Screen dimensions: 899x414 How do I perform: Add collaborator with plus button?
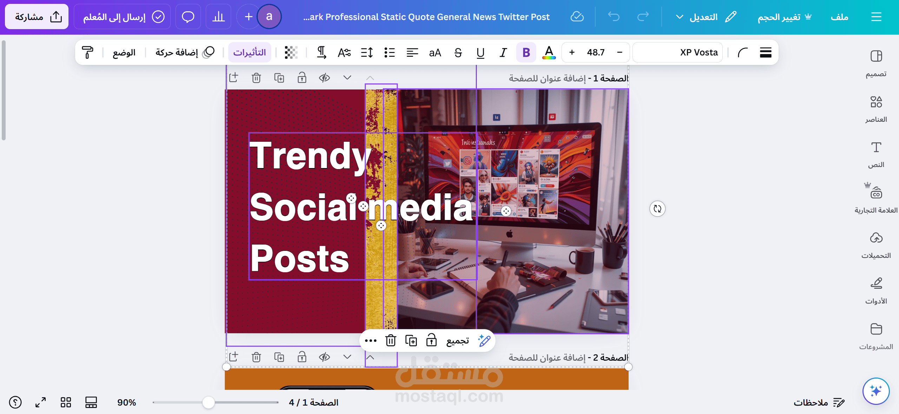[x=248, y=16]
